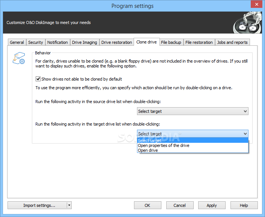Open Help for program settings

point(244,205)
